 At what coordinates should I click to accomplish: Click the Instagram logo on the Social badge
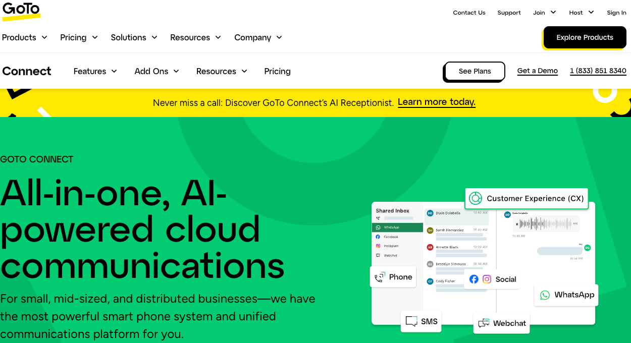[487, 279]
